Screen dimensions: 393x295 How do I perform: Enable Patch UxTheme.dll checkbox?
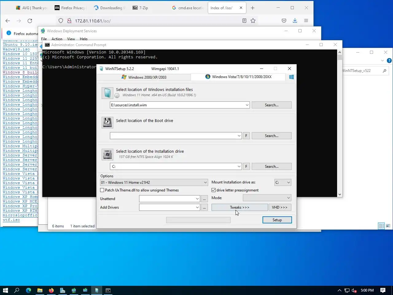(102, 190)
